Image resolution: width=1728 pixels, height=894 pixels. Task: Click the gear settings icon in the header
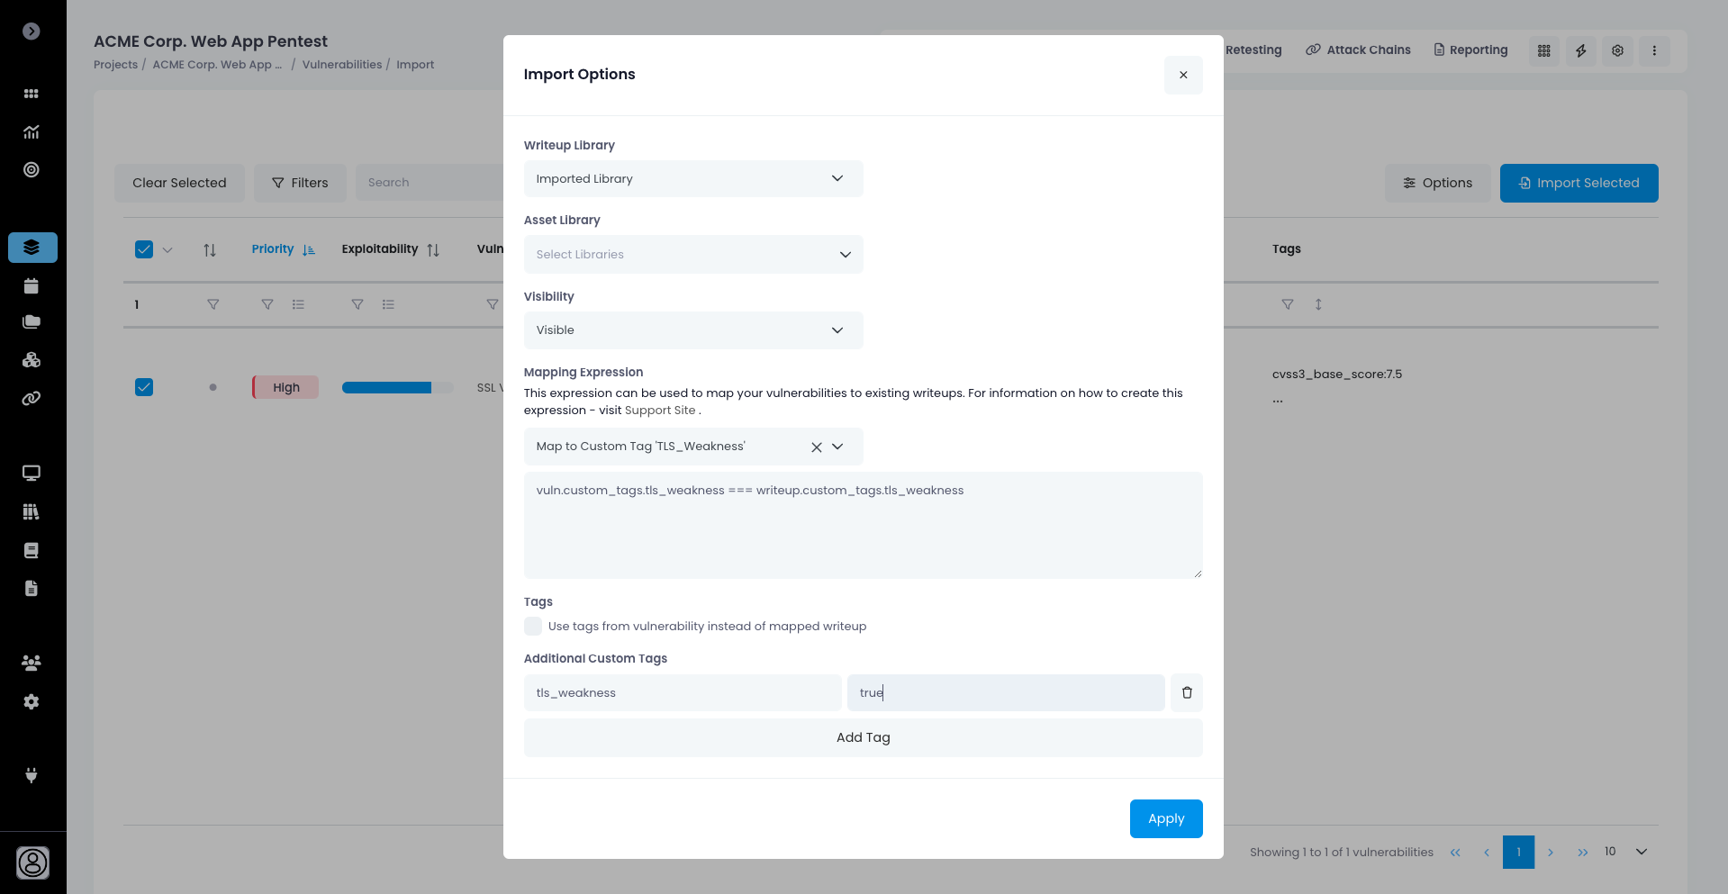[x=1617, y=50]
